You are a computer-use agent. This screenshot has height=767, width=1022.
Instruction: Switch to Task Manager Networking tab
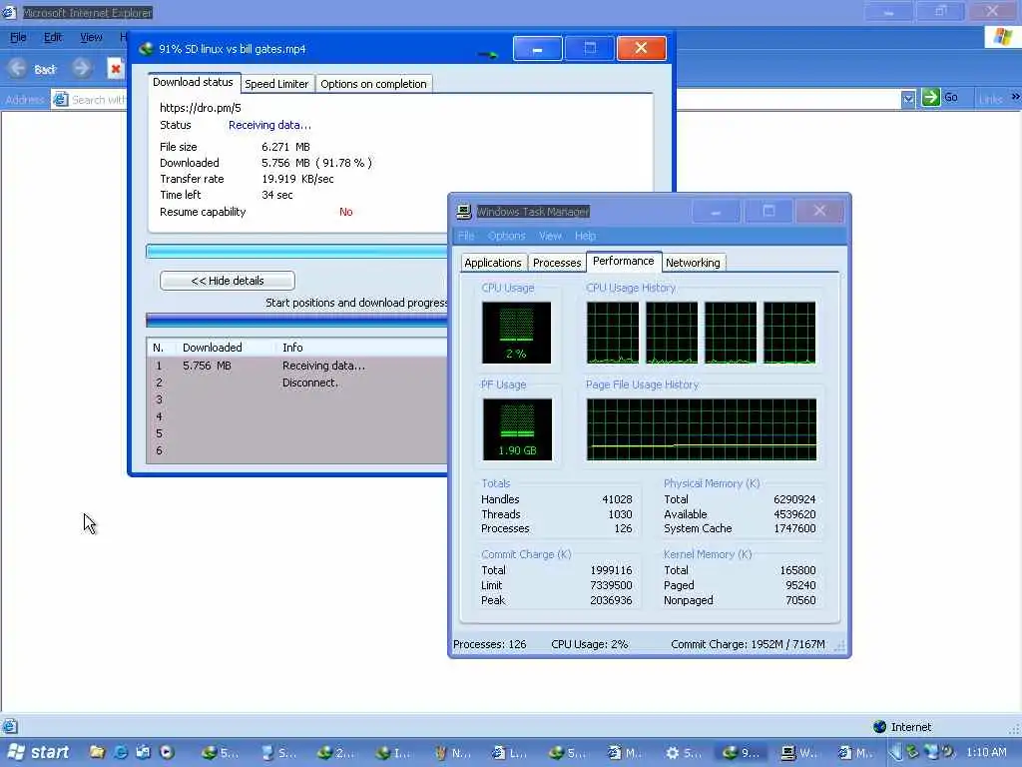tap(693, 263)
